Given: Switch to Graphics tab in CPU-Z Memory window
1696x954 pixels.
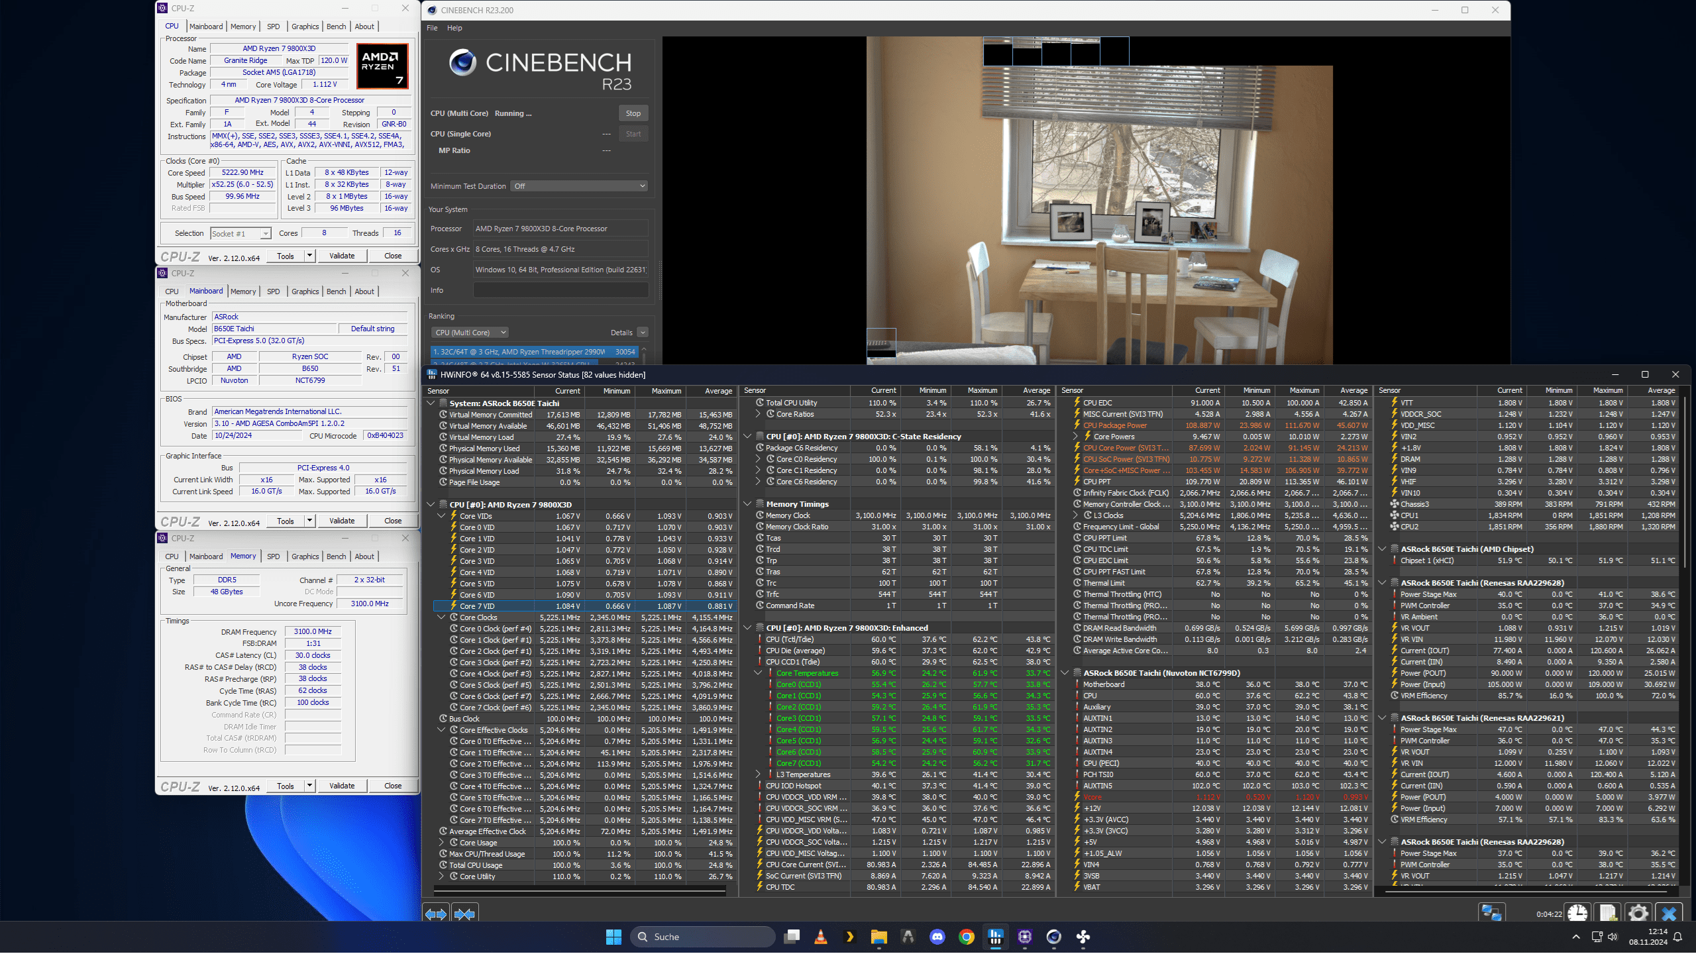Looking at the screenshot, I should (305, 556).
